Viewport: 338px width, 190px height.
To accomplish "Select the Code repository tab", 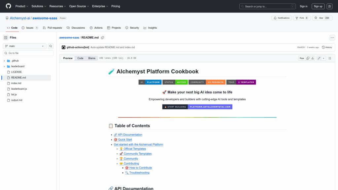I will point(12,28).
